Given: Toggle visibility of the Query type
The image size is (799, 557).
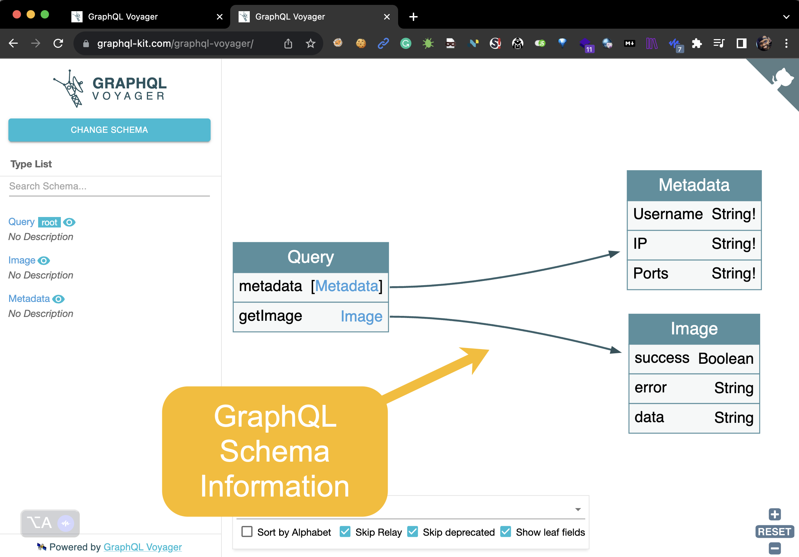Looking at the screenshot, I should [x=69, y=222].
